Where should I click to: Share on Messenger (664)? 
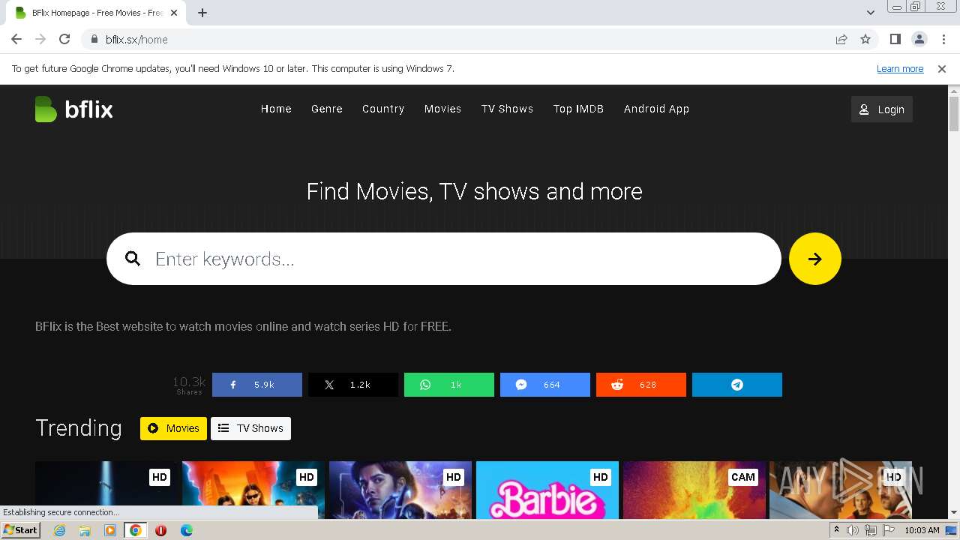point(545,385)
